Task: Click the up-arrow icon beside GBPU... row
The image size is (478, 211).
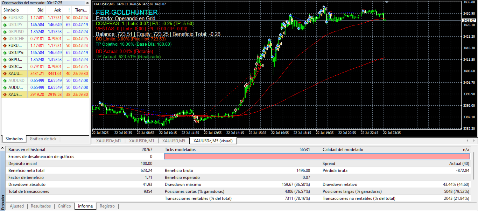Action: [5, 60]
